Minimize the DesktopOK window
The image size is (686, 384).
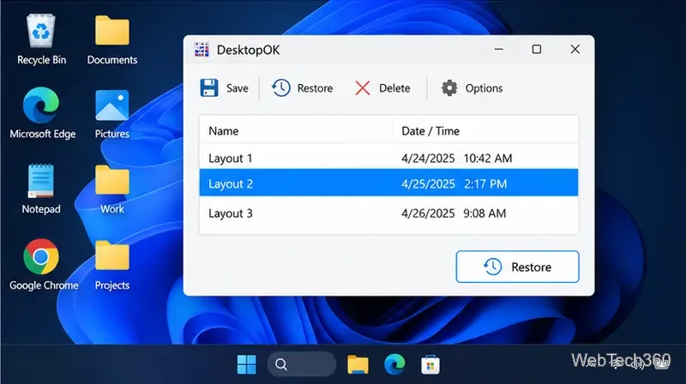tap(498, 50)
